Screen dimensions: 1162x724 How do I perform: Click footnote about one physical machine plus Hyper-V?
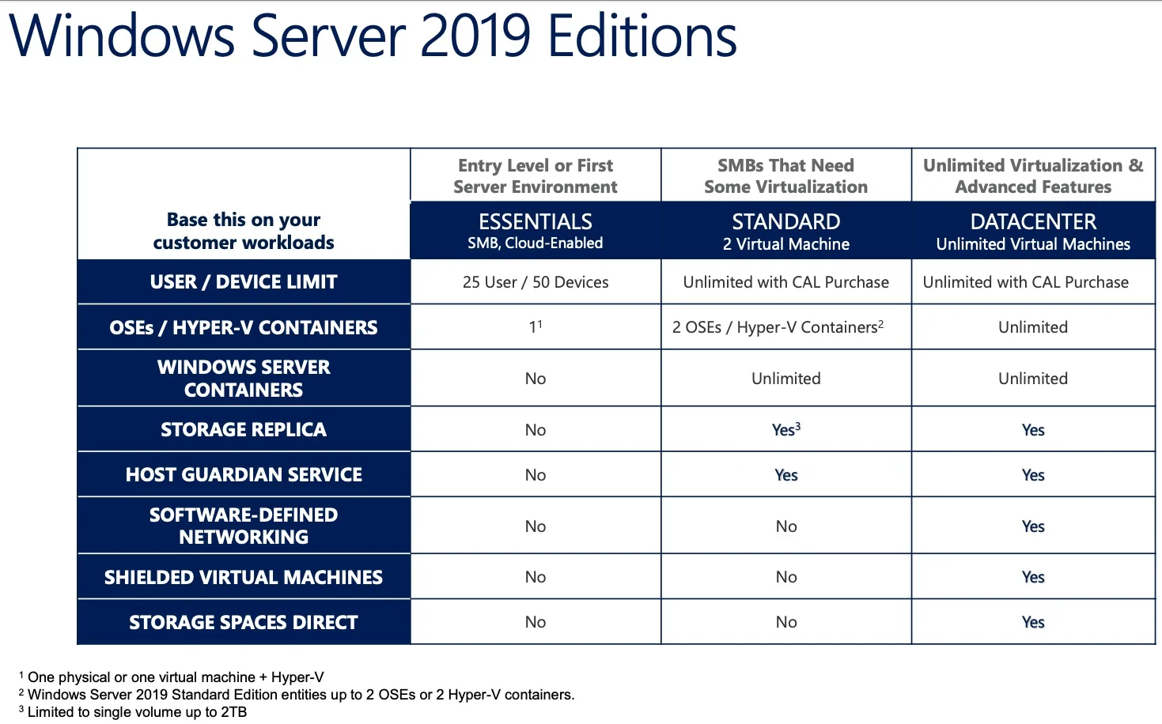pos(174,677)
